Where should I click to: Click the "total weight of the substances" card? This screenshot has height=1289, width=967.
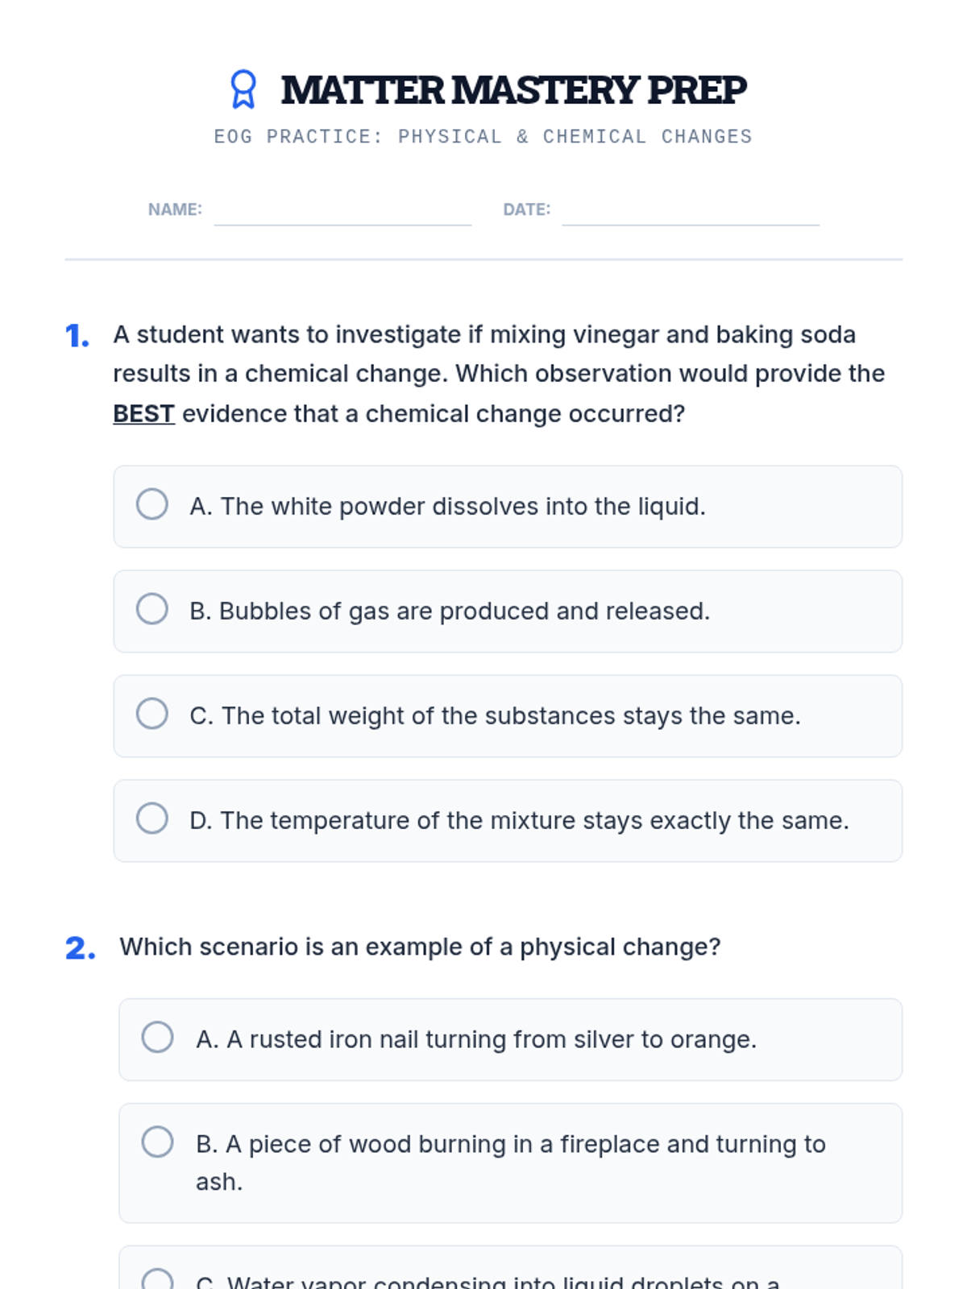click(x=508, y=716)
